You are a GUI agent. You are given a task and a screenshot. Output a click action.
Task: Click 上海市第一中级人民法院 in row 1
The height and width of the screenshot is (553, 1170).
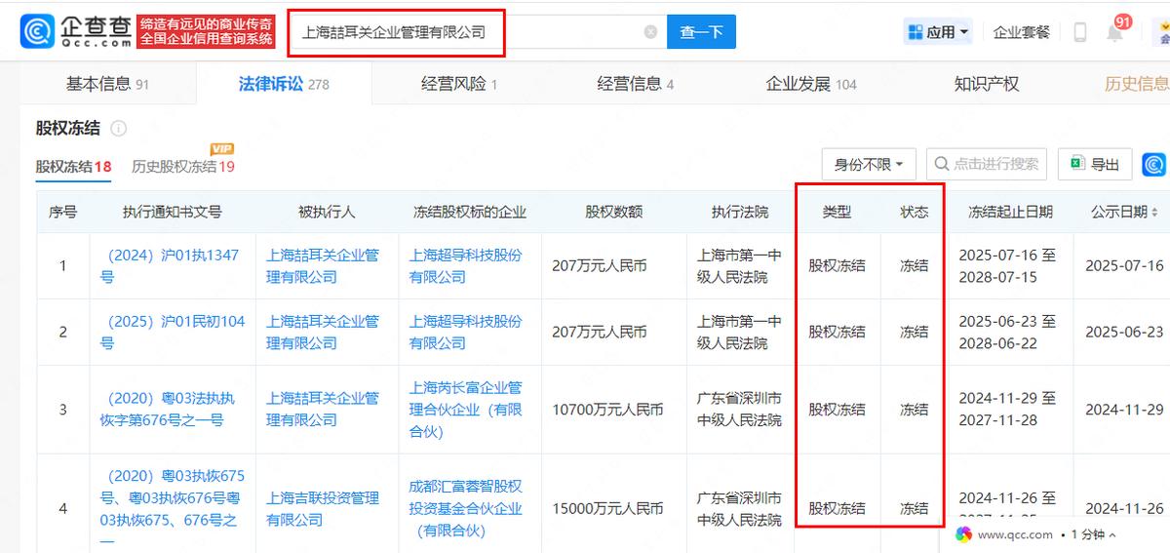coord(739,266)
